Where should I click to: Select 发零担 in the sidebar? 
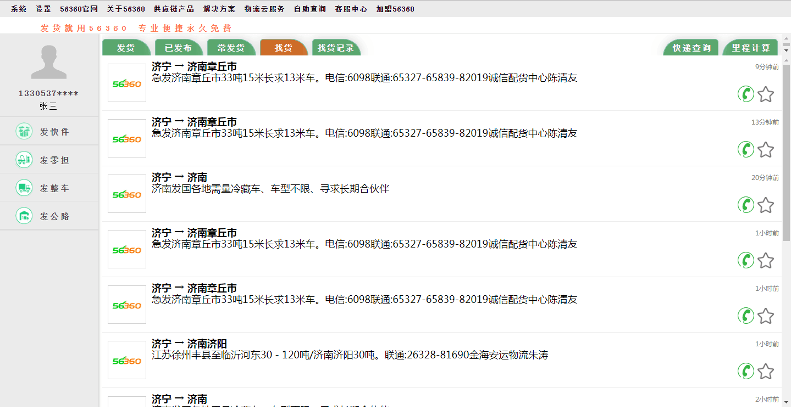[x=49, y=160]
